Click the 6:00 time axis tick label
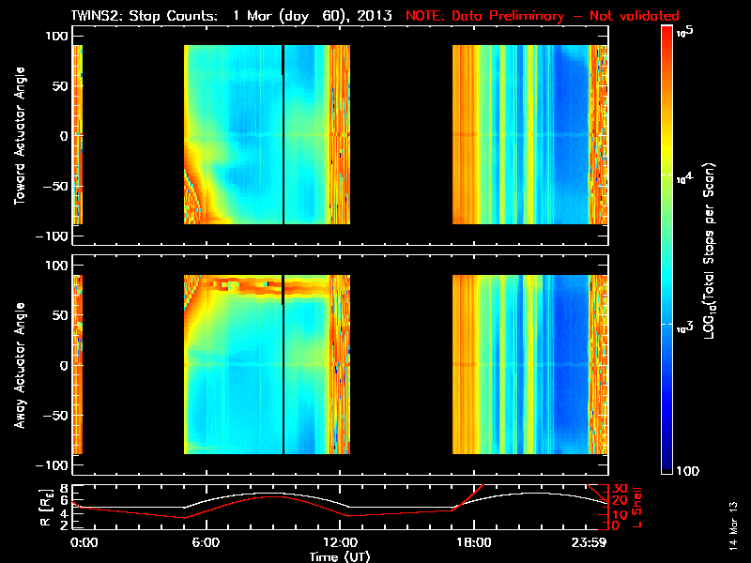The width and height of the screenshot is (751, 563). 206,542
